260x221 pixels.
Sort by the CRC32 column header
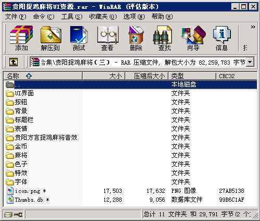pos(237,76)
